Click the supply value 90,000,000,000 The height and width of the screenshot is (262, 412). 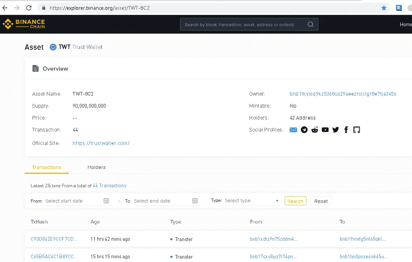(89, 106)
